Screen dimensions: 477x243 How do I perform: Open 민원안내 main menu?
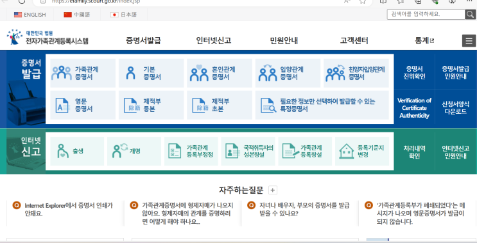tap(284, 40)
